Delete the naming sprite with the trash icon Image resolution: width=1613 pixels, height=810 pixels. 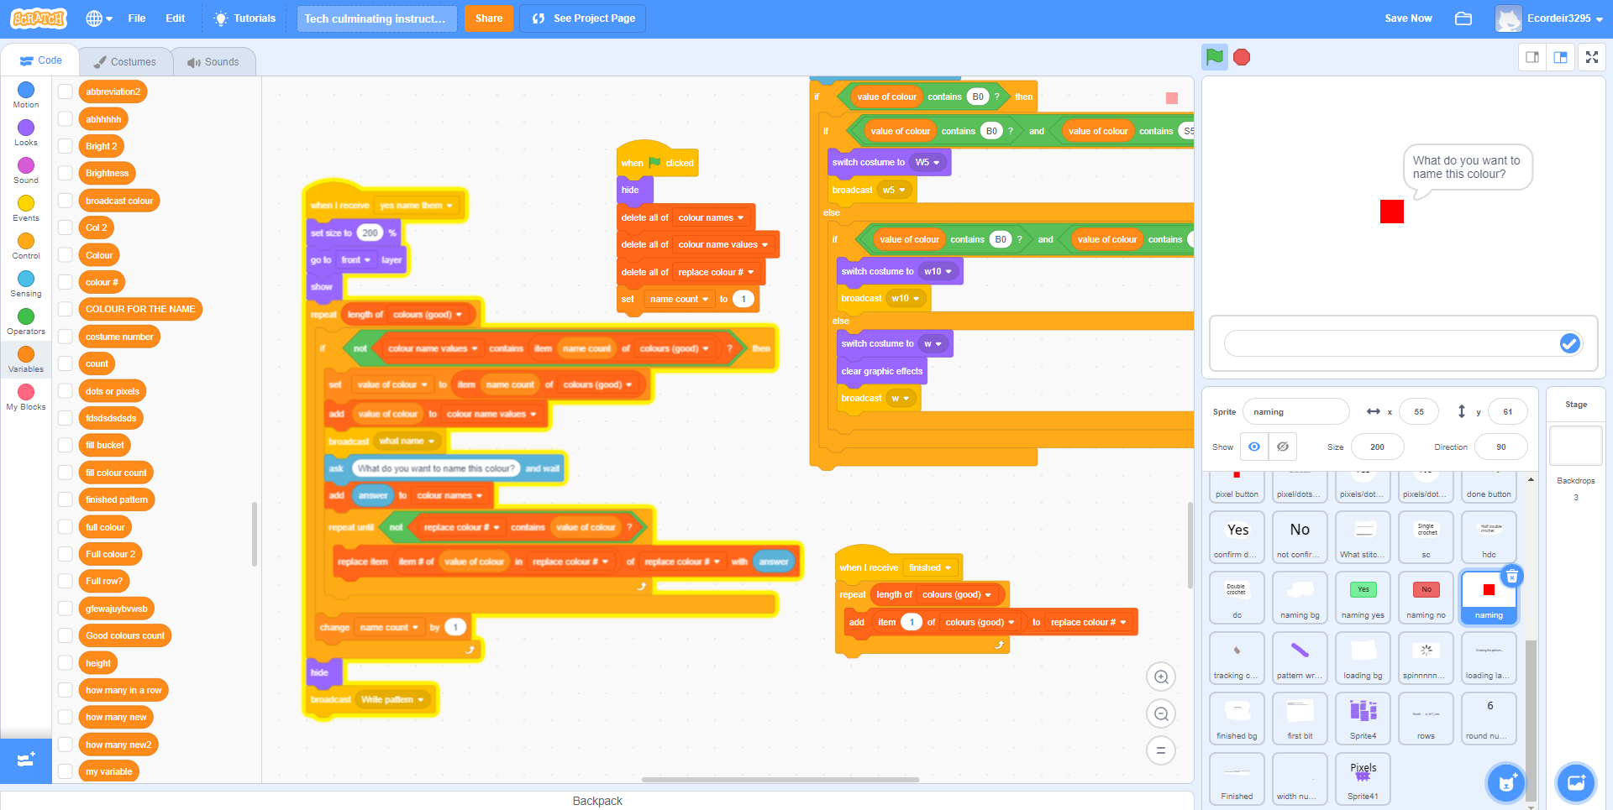coord(1511,576)
